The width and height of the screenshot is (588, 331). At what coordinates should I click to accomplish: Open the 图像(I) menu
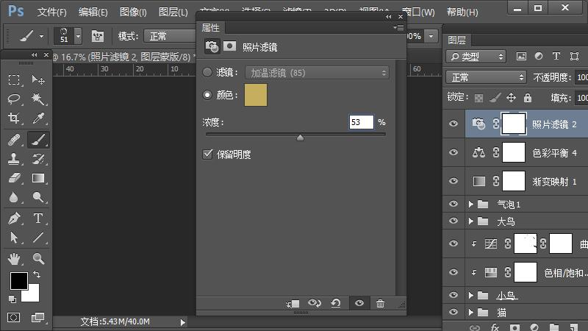[x=132, y=13]
